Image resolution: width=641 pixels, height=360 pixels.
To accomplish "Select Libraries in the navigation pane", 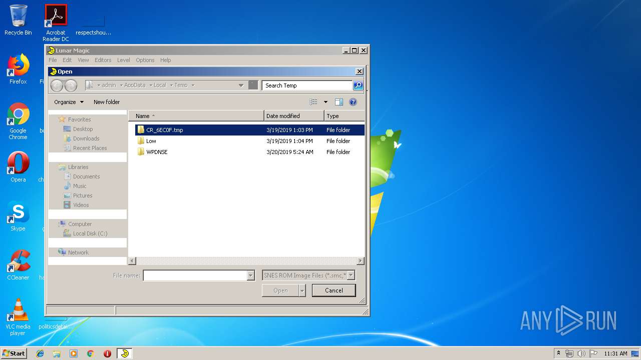I will click(78, 167).
